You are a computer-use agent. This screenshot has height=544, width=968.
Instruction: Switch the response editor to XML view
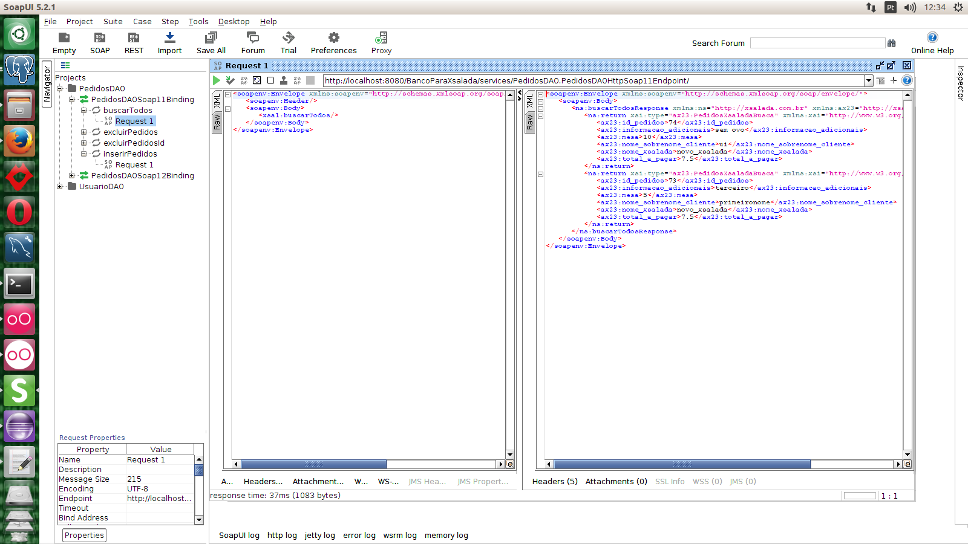tap(529, 101)
